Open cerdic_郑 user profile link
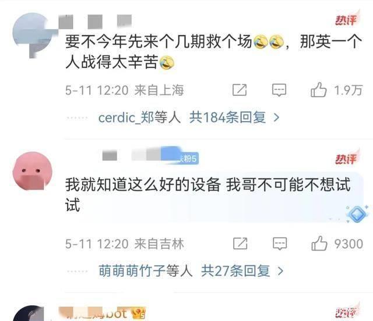The height and width of the screenshot is (321, 373). pyautogui.click(x=126, y=117)
